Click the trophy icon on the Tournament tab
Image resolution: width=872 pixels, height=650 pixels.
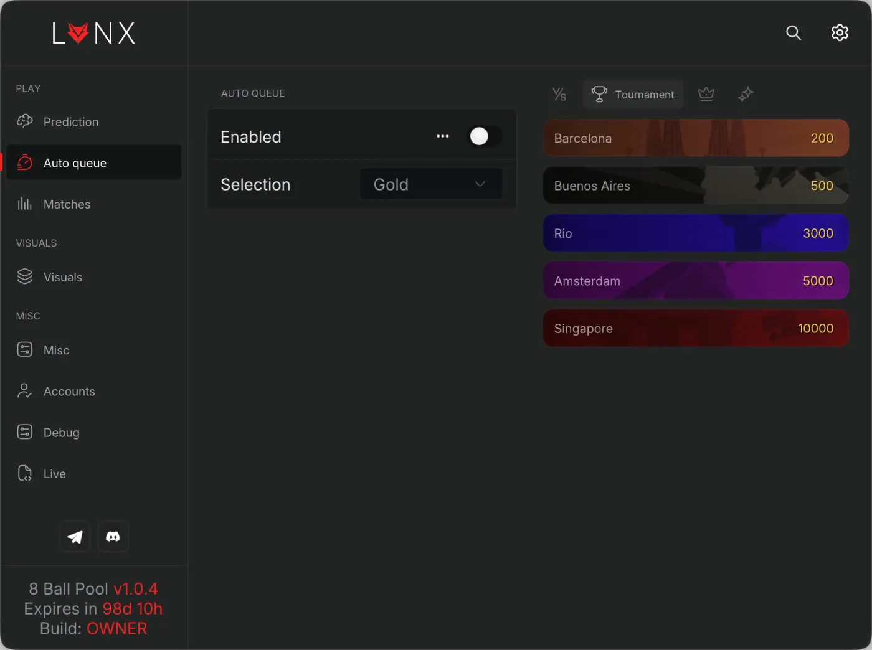click(x=599, y=94)
